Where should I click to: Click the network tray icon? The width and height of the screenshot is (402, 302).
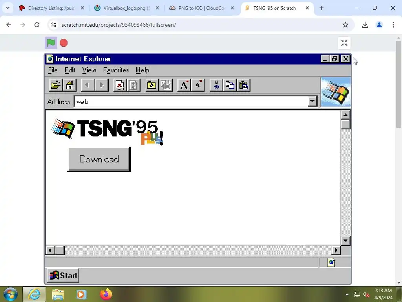356,294
